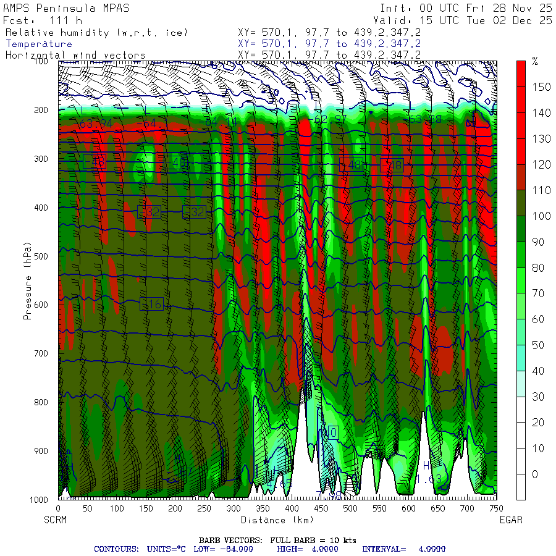The width and height of the screenshot is (556, 556).
Task: Click the 'INTERVAL= 4.0000' footer value
Action: 403,549
